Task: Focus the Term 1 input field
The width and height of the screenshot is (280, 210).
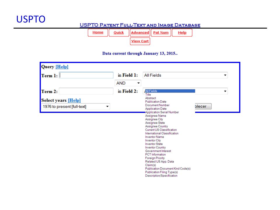Action: pyautogui.click(x=86, y=75)
